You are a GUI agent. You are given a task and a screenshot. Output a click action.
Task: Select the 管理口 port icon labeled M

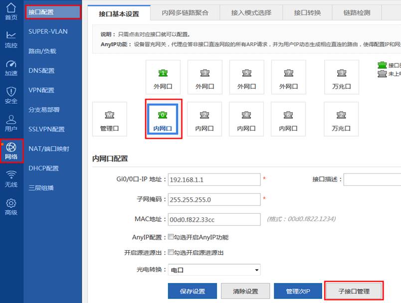pyautogui.click(x=110, y=119)
